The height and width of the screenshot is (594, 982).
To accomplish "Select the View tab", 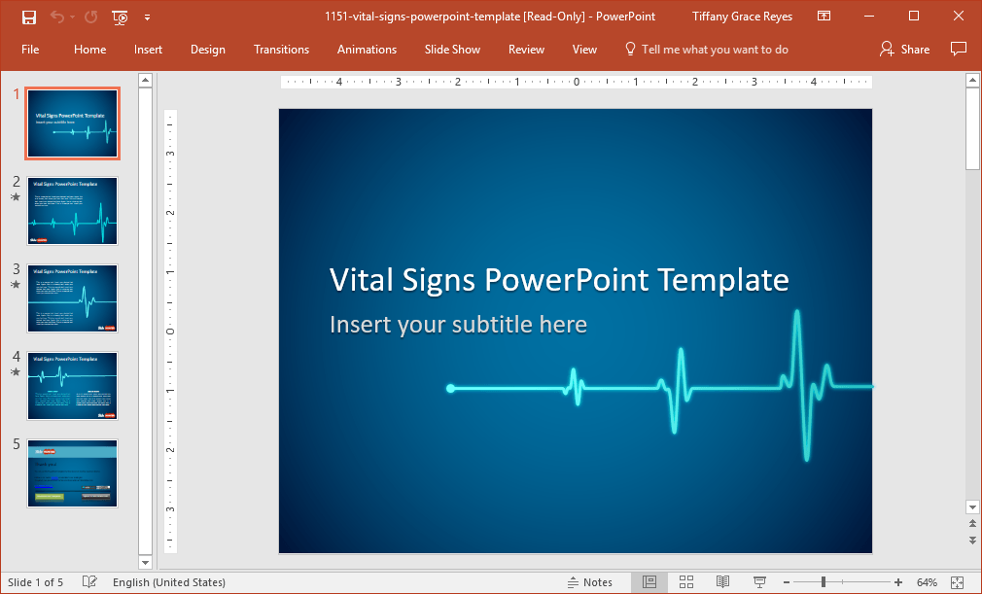I will tap(584, 50).
